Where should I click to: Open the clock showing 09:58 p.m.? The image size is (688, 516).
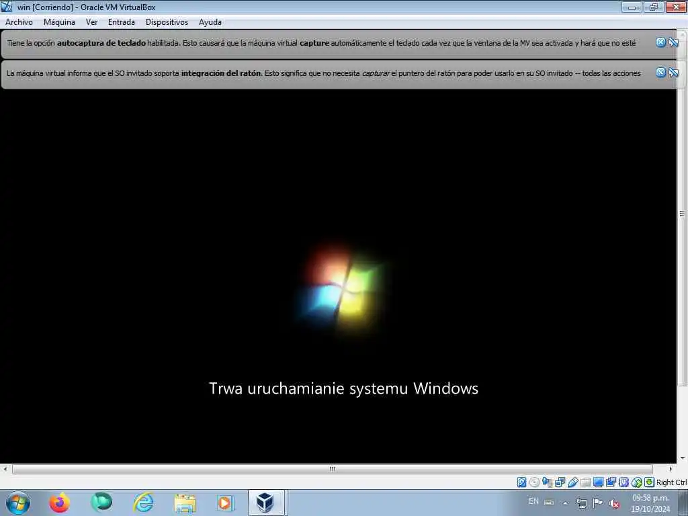(650, 503)
